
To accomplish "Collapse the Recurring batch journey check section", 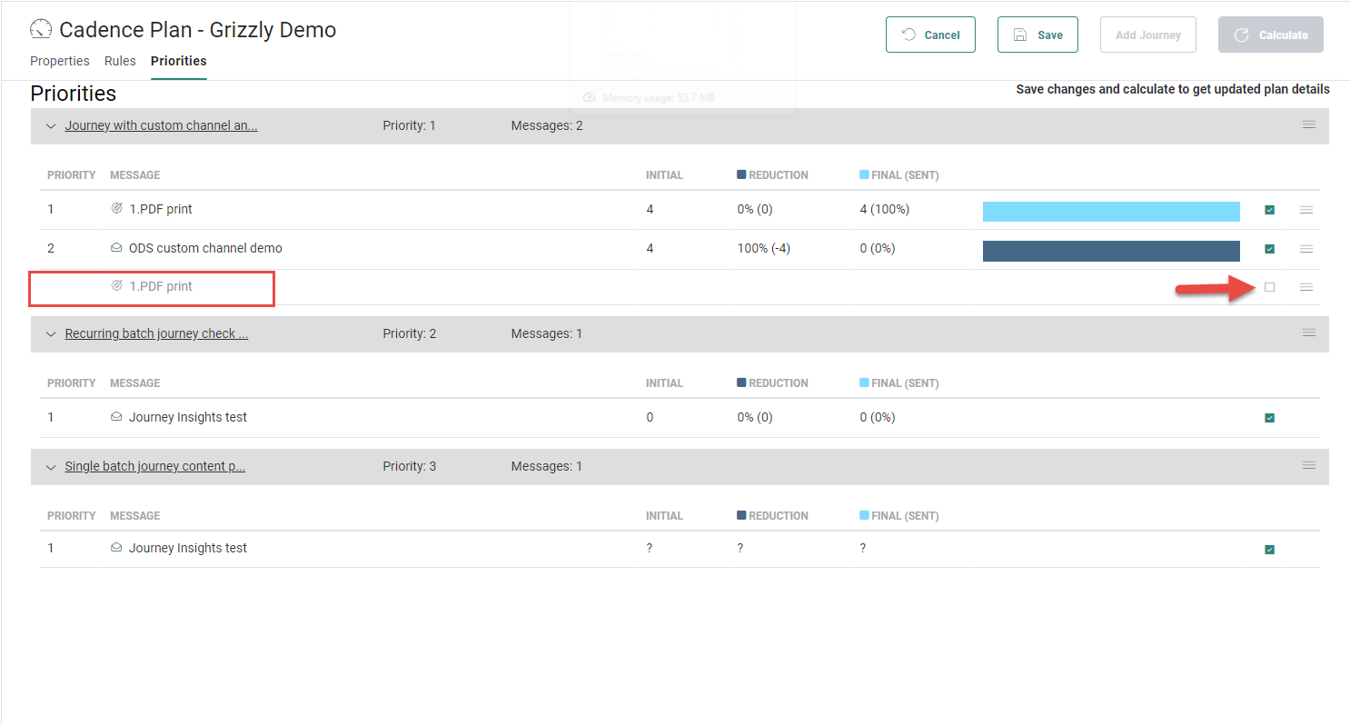I will pyautogui.click(x=51, y=334).
